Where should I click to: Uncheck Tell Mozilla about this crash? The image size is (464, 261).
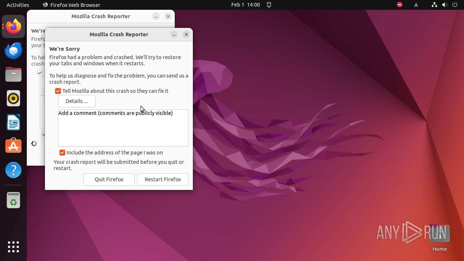tap(58, 91)
